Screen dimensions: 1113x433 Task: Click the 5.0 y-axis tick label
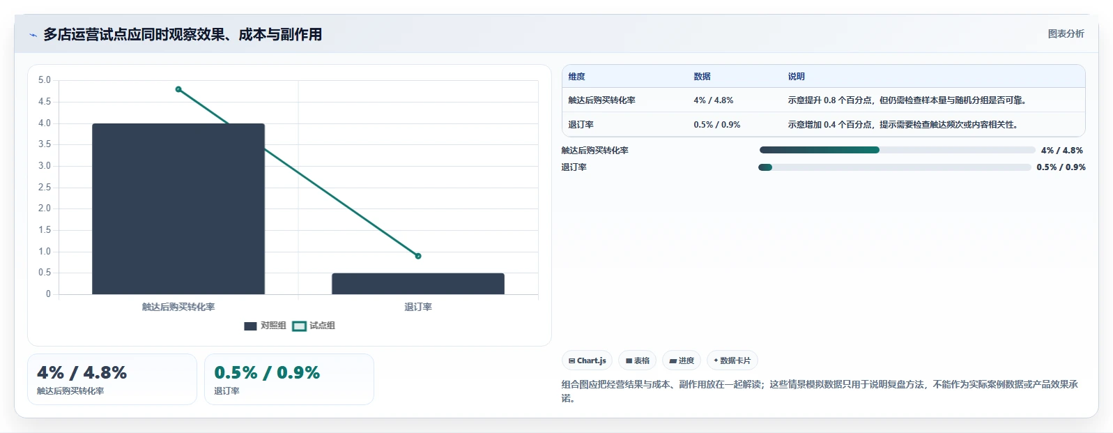45,80
